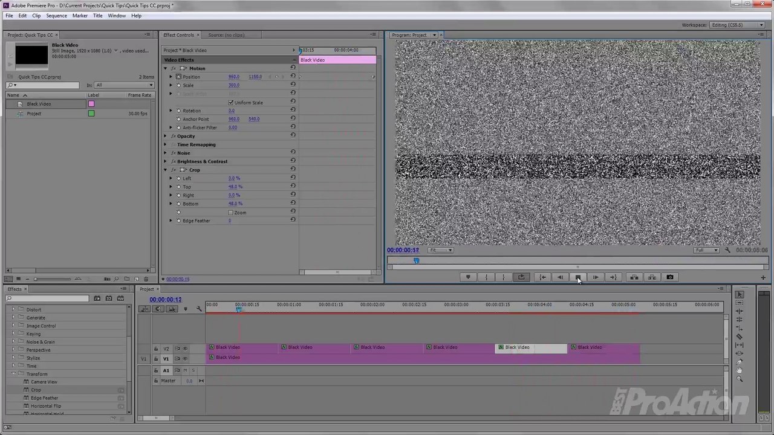Click the trash delete icon in Project panel
The image size is (774, 435).
146,279
